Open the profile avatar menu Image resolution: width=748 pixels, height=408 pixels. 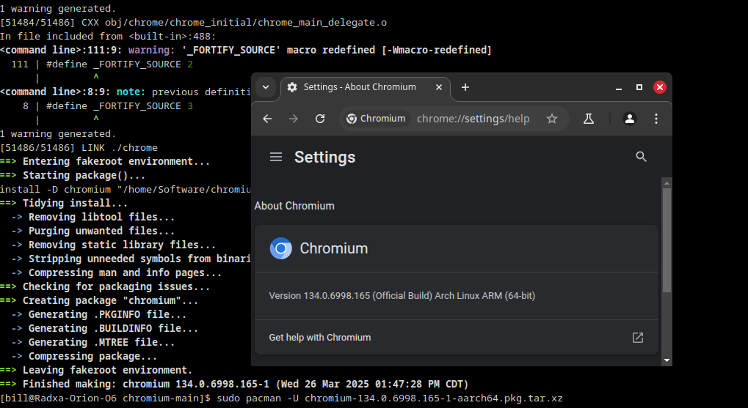pyautogui.click(x=630, y=119)
